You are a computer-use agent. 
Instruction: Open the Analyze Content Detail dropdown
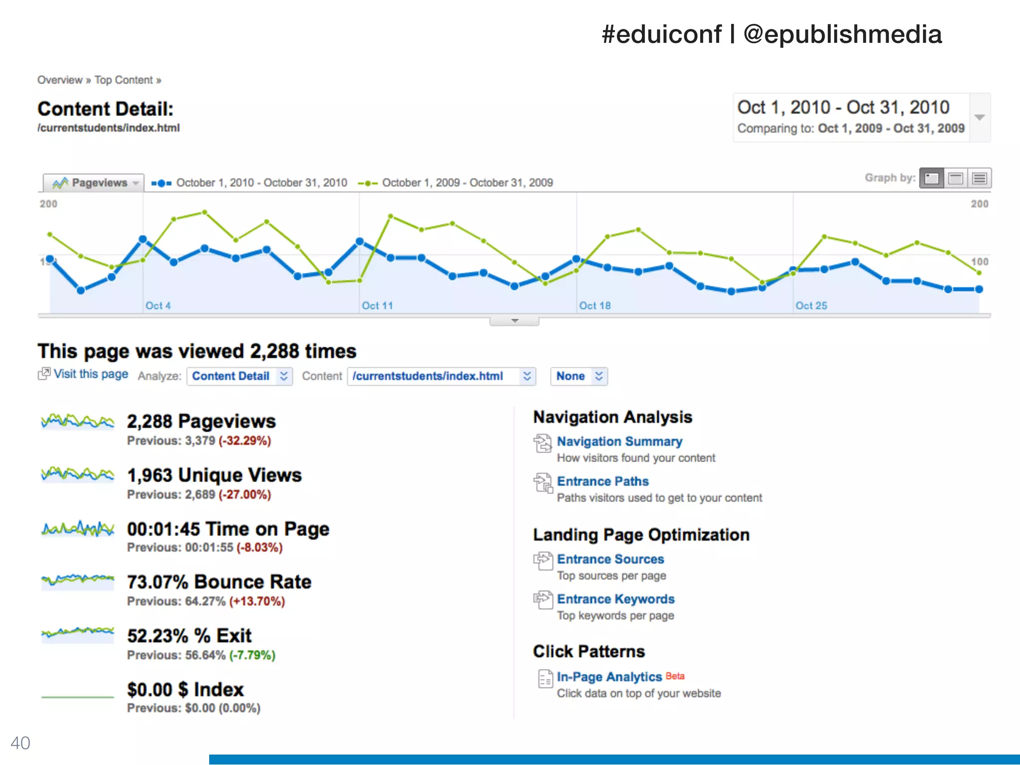coord(240,376)
